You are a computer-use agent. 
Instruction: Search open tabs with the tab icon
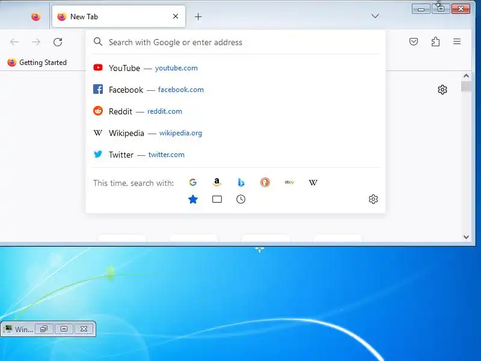pyautogui.click(x=217, y=199)
